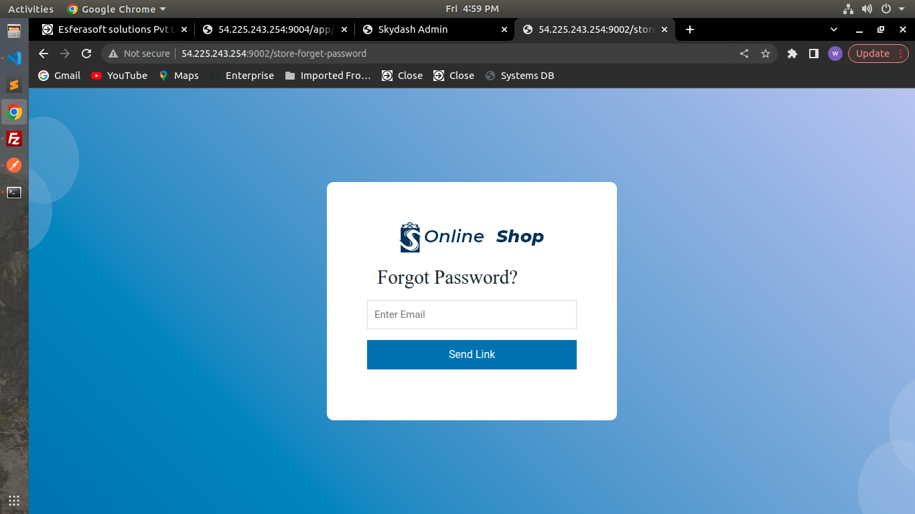
Task: Expand the tab search chevron dropdown
Action: (834, 29)
